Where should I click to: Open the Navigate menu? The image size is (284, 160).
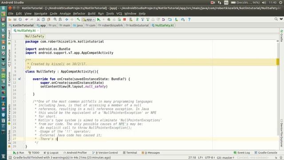pyautogui.click(x=40, y=14)
